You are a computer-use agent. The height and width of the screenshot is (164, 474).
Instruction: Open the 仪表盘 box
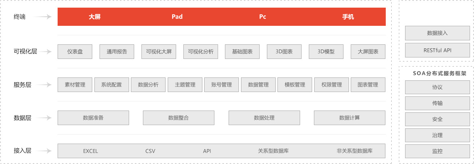[x=75, y=52]
